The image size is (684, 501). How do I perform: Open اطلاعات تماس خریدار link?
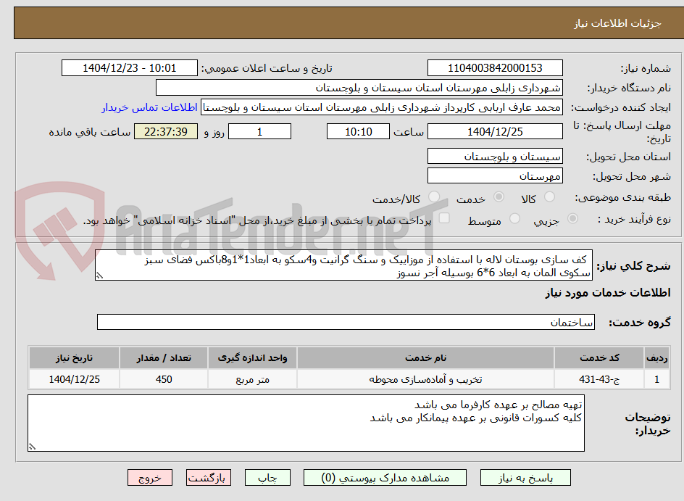tap(149, 107)
